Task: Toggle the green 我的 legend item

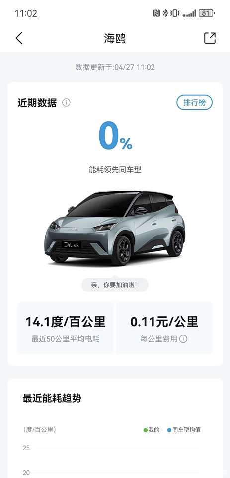Action: point(152,430)
